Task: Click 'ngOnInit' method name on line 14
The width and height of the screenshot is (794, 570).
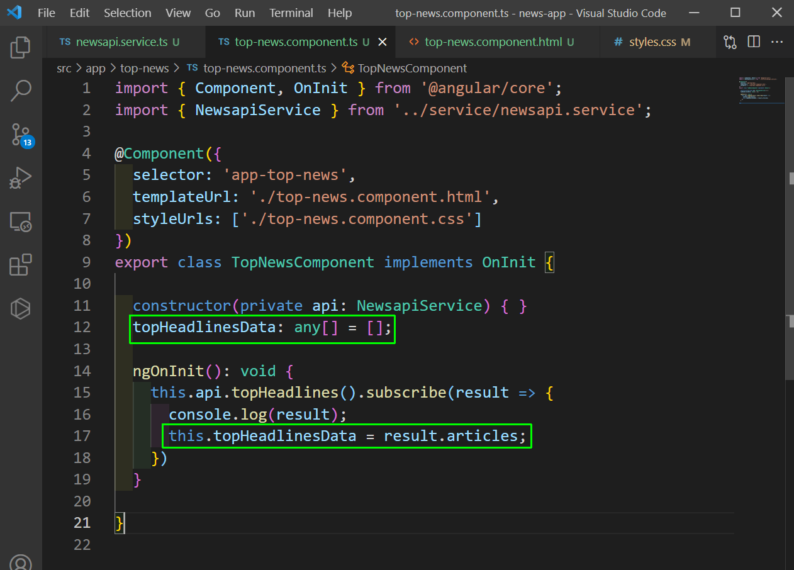Action: (169, 371)
